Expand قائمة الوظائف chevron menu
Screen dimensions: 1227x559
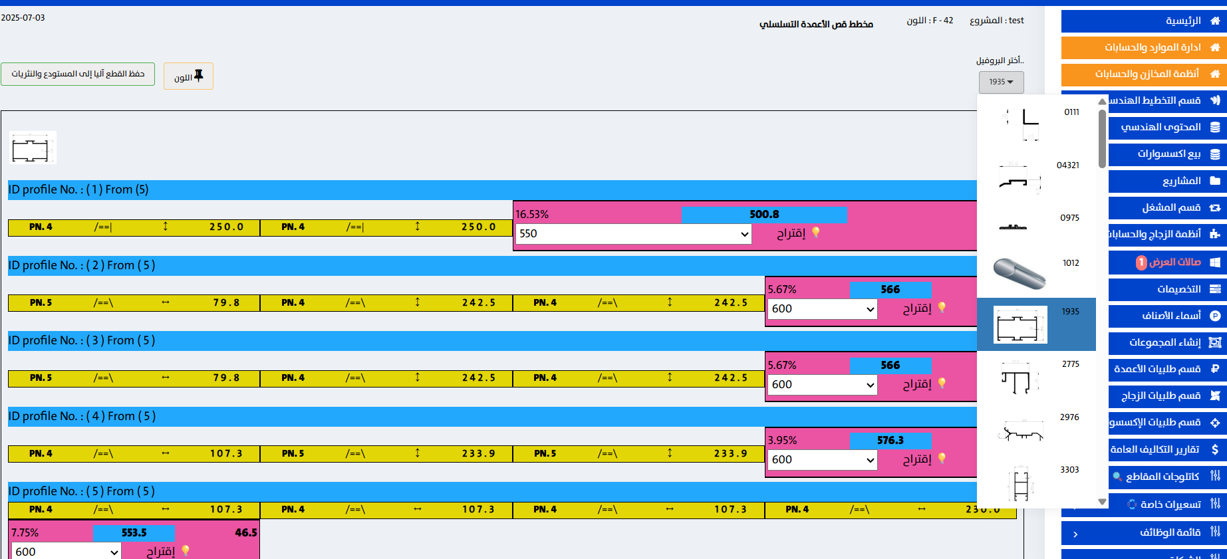1075,533
